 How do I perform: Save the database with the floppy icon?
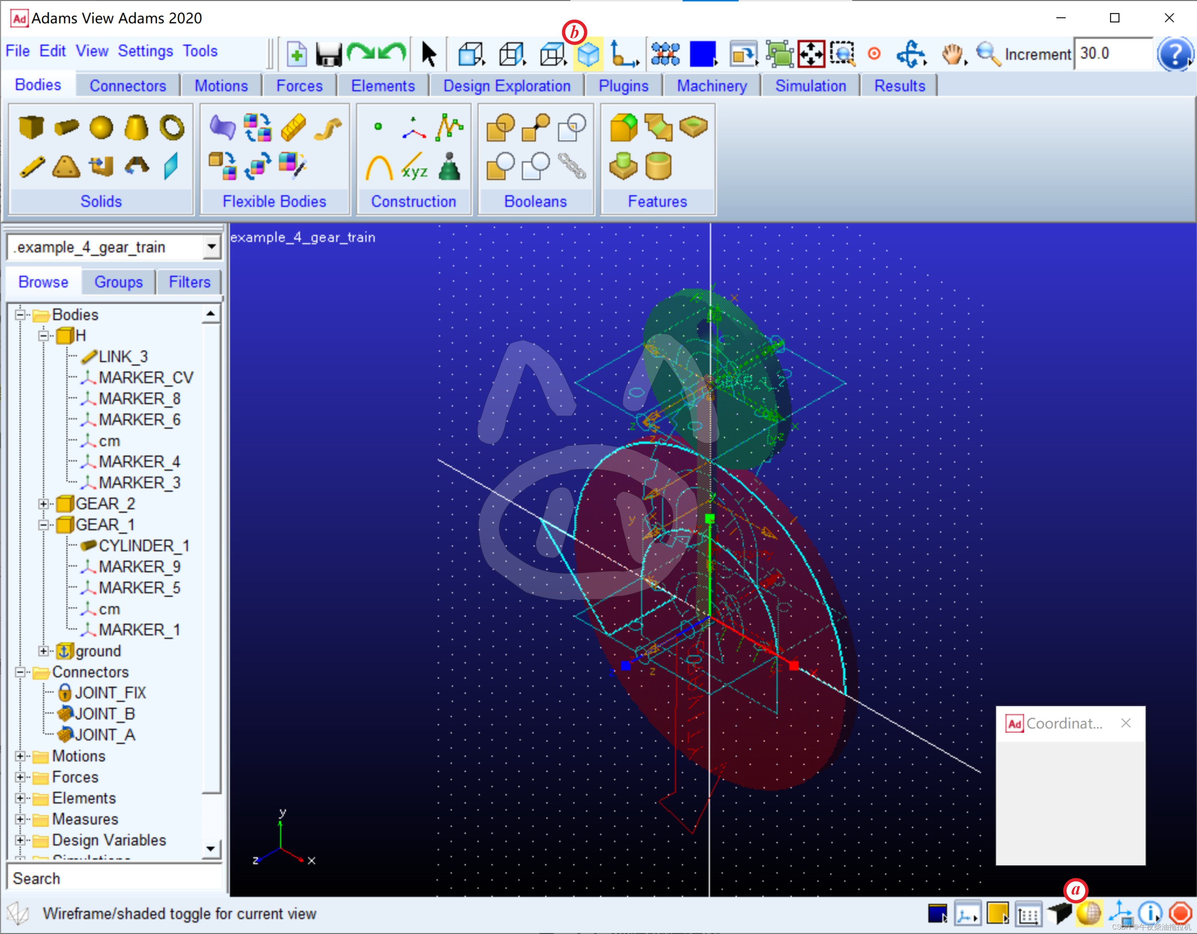[x=329, y=55]
